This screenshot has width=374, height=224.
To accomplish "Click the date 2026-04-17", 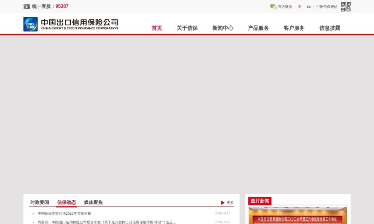I will [x=223, y=214].
